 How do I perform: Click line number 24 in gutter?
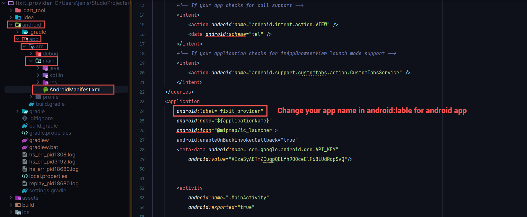point(142,111)
